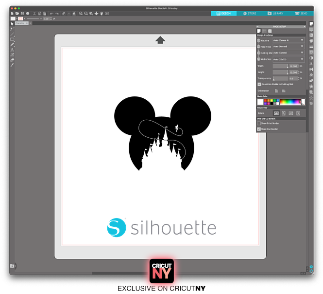Set landscape page orientation

(284, 91)
